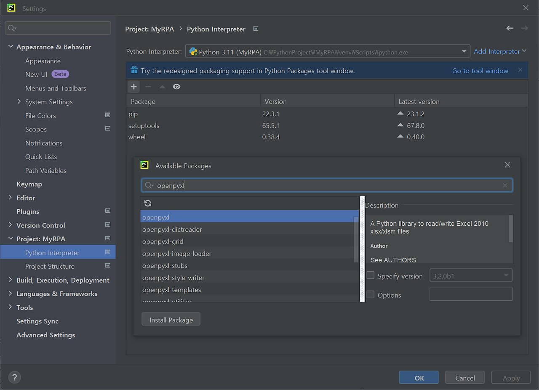This screenshot has width=539, height=390.
Task: Enable the Specify version checkbox
Action: coord(371,275)
